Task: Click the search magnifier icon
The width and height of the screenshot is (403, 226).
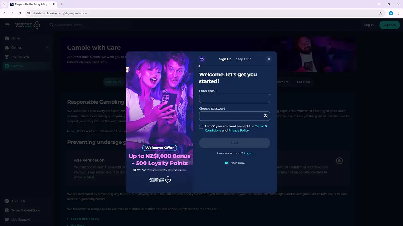Action: [52, 25]
